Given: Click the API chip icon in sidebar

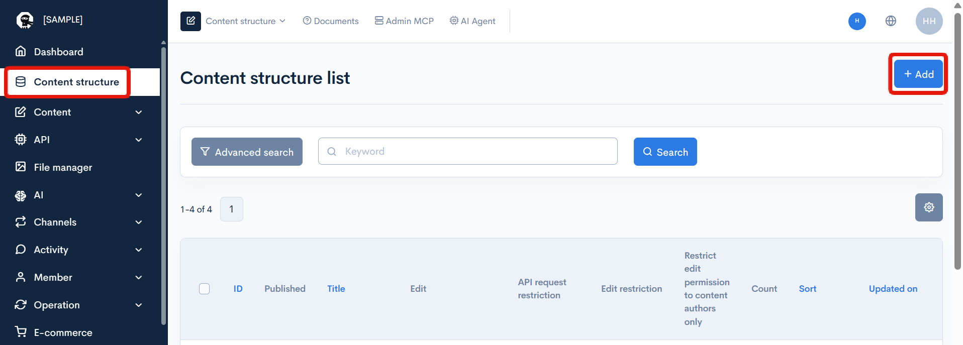Looking at the screenshot, I should coord(21,140).
